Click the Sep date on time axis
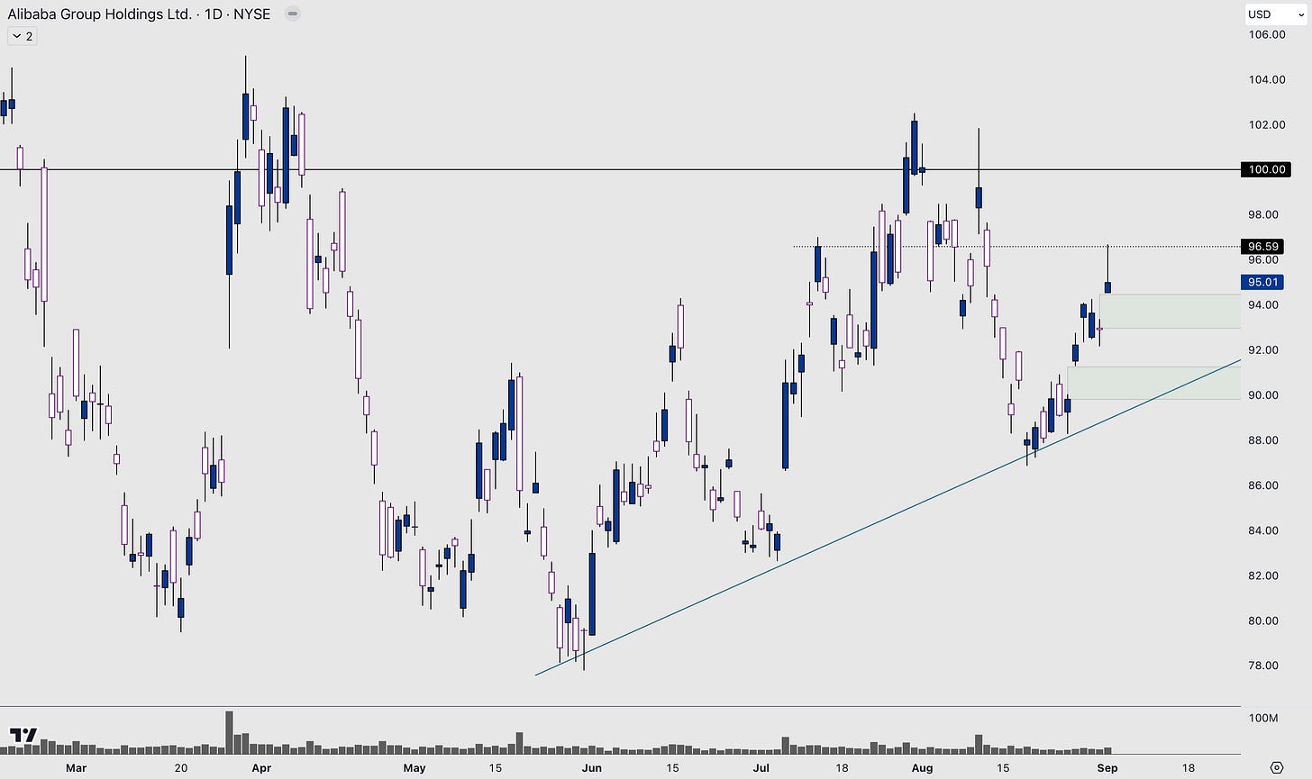The width and height of the screenshot is (1312, 779). click(x=1107, y=768)
